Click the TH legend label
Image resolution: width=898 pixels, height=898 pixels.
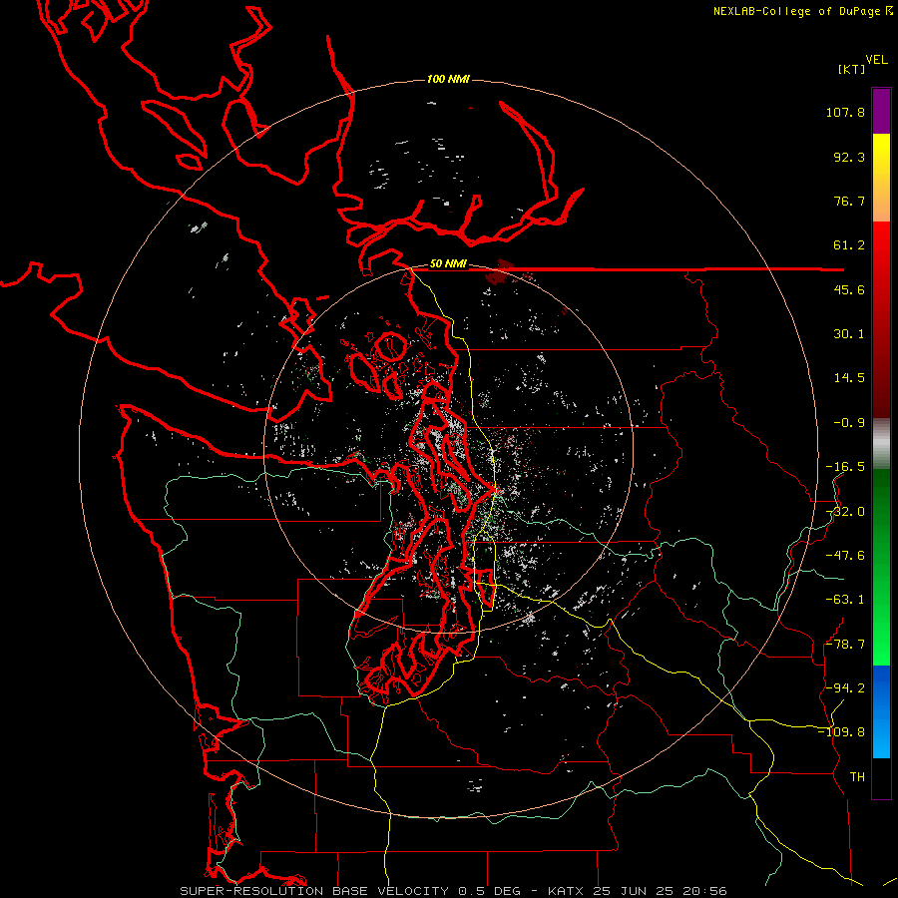(x=857, y=777)
